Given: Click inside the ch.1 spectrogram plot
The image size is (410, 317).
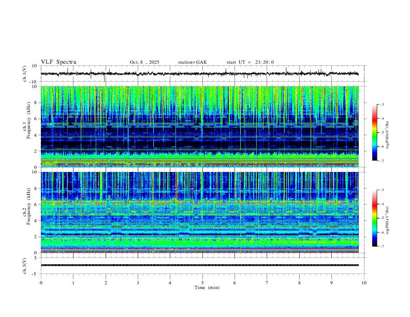Looking at the screenshot, I should [x=200, y=126].
